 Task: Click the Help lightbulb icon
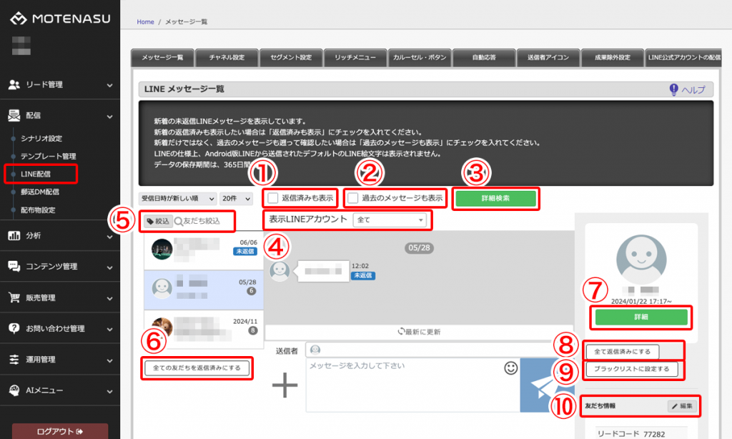coord(673,89)
